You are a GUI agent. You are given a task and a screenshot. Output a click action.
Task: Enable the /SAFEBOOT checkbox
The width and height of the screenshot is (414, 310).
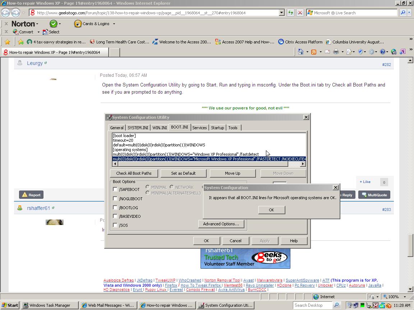[x=115, y=189]
